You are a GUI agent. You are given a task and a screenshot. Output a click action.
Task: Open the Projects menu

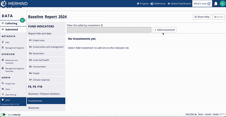pos(143,4)
